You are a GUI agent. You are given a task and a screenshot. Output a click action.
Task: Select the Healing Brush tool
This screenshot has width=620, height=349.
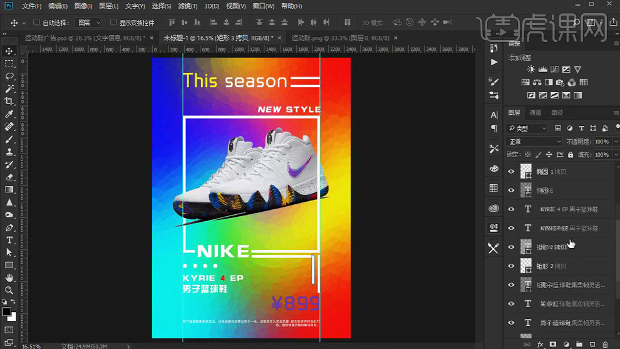tap(9, 127)
